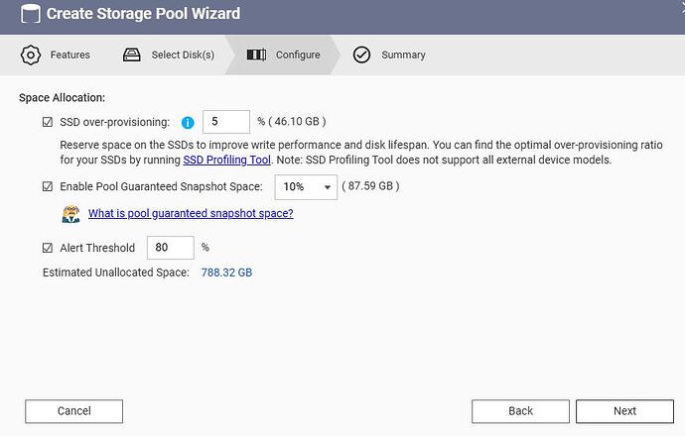Viewport: 685px width, 436px height.
Task: Select the Alert Threshold value field
Action: point(170,248)
